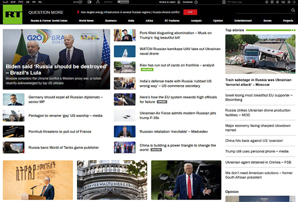Open Entertainment section
Viewport: 298px width, 202px height.
click(x=243, y=21)
